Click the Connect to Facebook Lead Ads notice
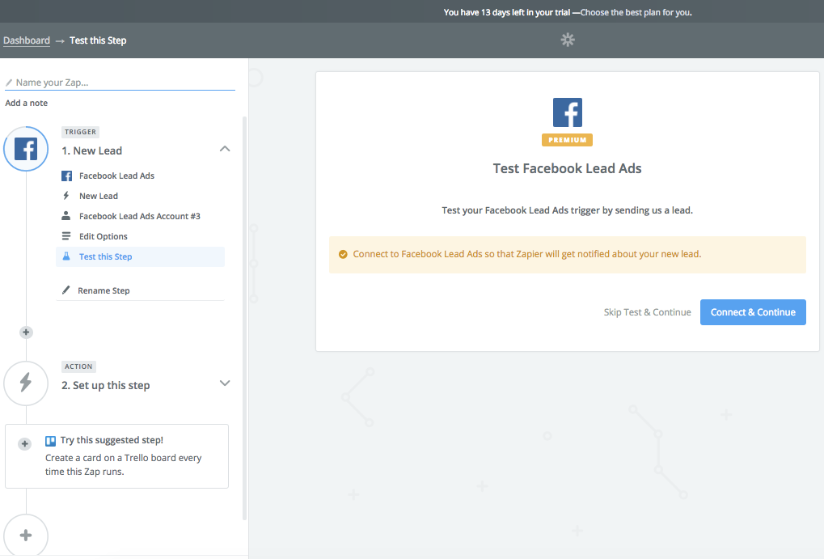Viewport: 824px width, 559px height. 568,255
